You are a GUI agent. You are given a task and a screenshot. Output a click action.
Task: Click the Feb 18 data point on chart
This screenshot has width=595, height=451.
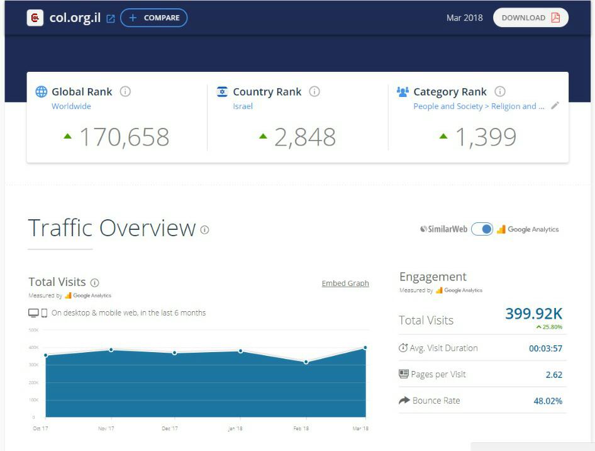(306, 362)
